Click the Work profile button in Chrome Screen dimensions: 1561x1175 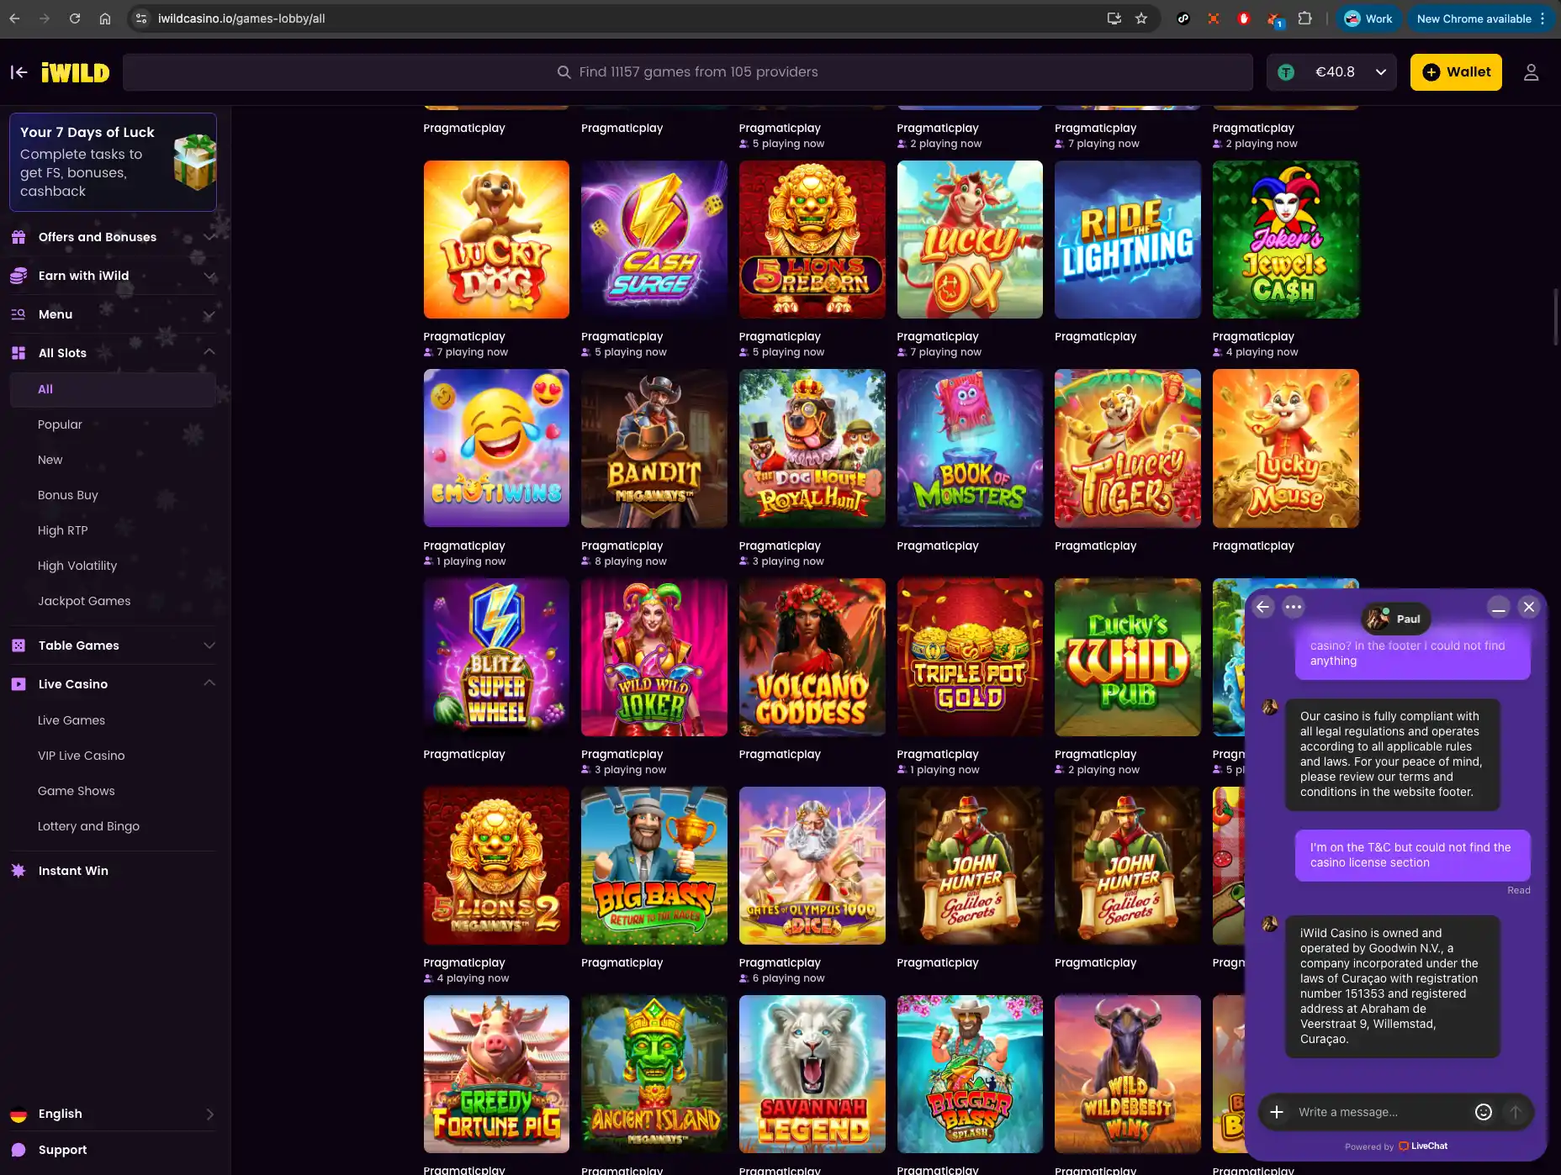point(1369,18)
